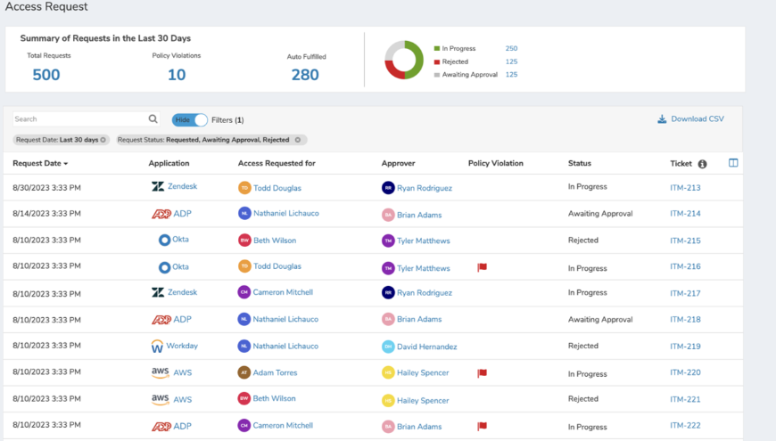Toggle the Hide filters switch
Screen dimensions: 776x441
click(x=190, y=119)
